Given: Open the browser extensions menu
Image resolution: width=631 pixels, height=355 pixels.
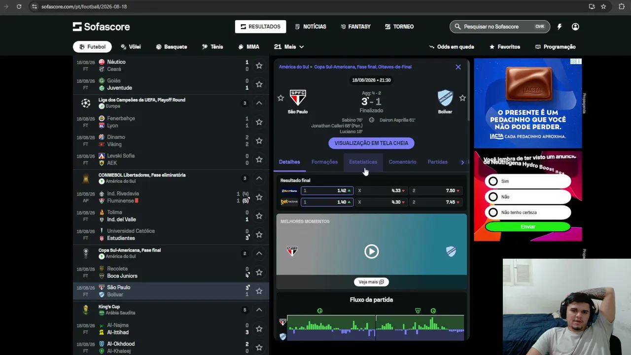Looking at the screenshot, I should tap(622, 6).
